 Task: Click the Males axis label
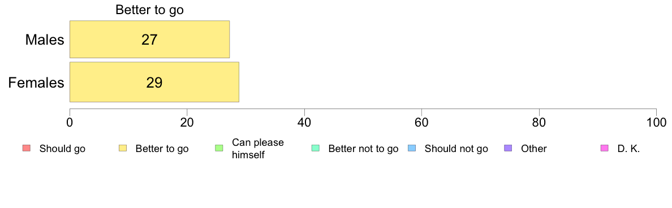pos(45,40)
